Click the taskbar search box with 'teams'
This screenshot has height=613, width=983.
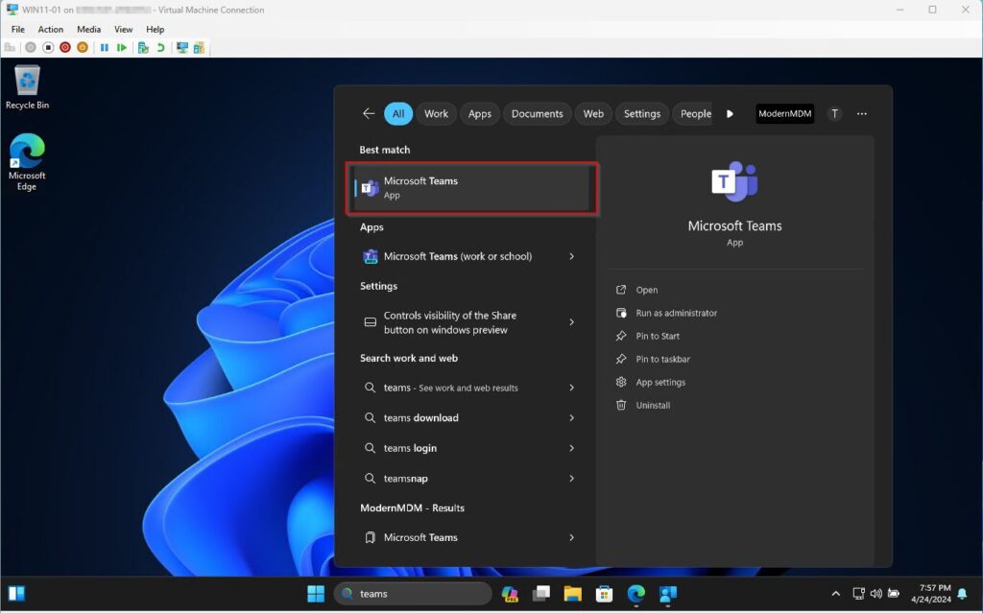click(x=412, y=594)
